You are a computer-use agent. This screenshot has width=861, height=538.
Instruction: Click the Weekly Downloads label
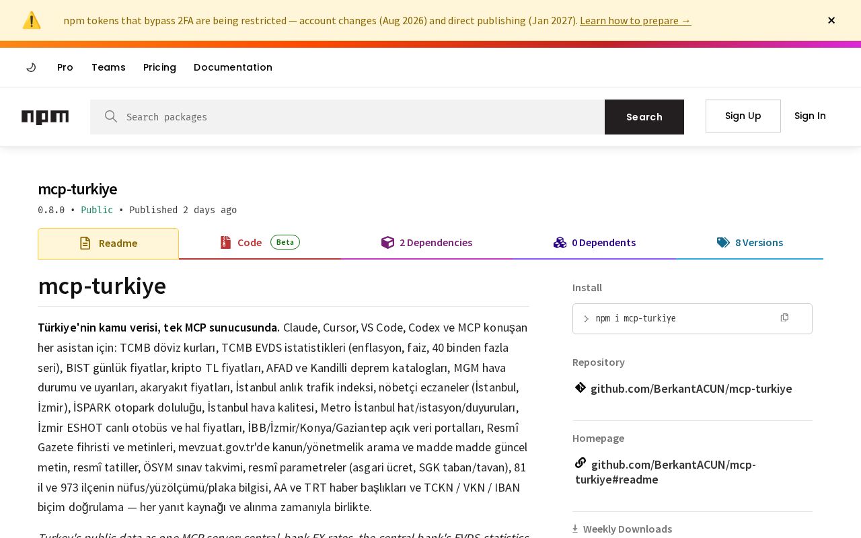628,529
